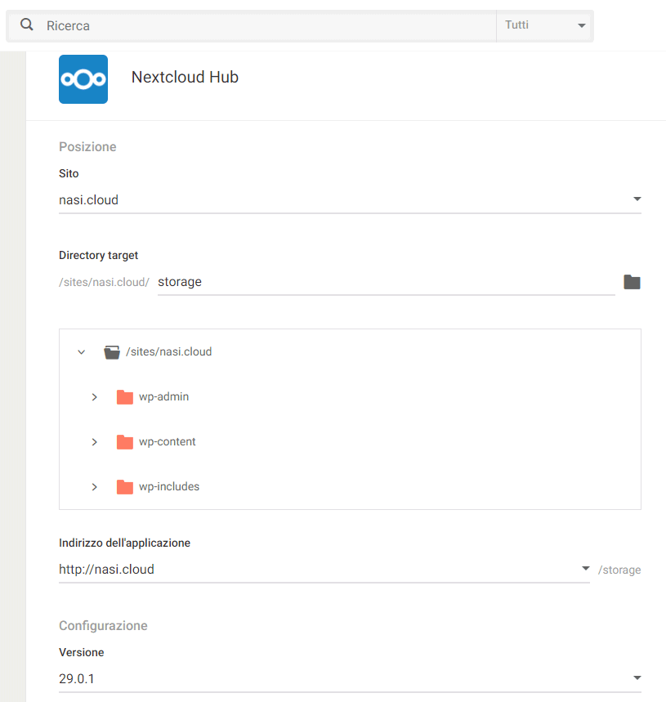Expand the wp-includes folder chevron

click(95, 487)
